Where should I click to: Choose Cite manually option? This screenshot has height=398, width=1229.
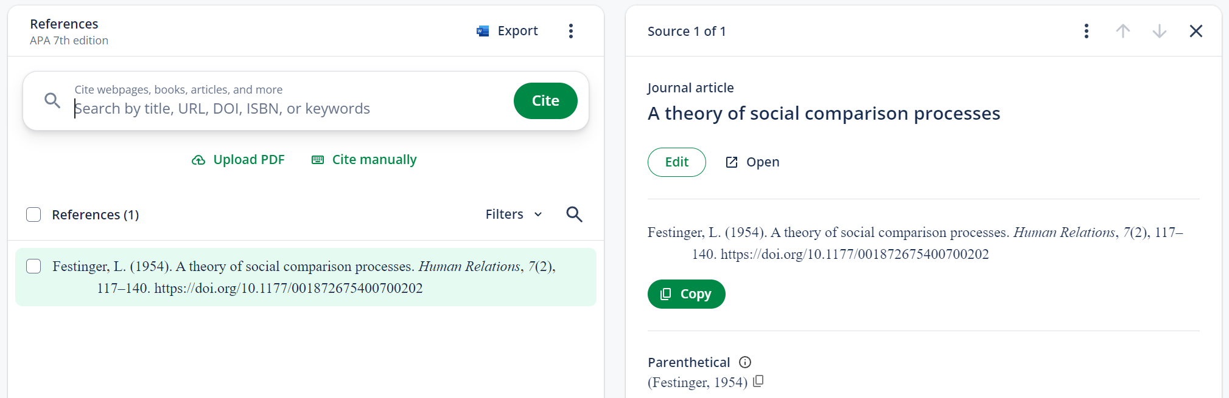click(x=364, y=160)
